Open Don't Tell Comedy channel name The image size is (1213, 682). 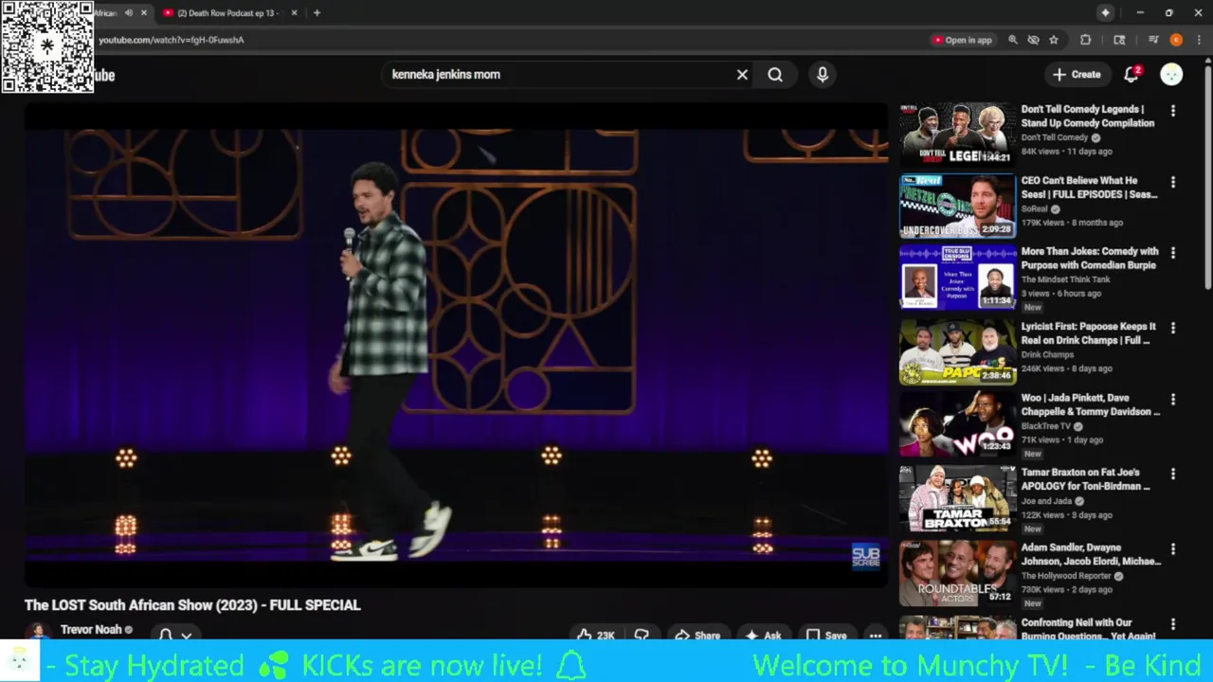click(1054, 137)
